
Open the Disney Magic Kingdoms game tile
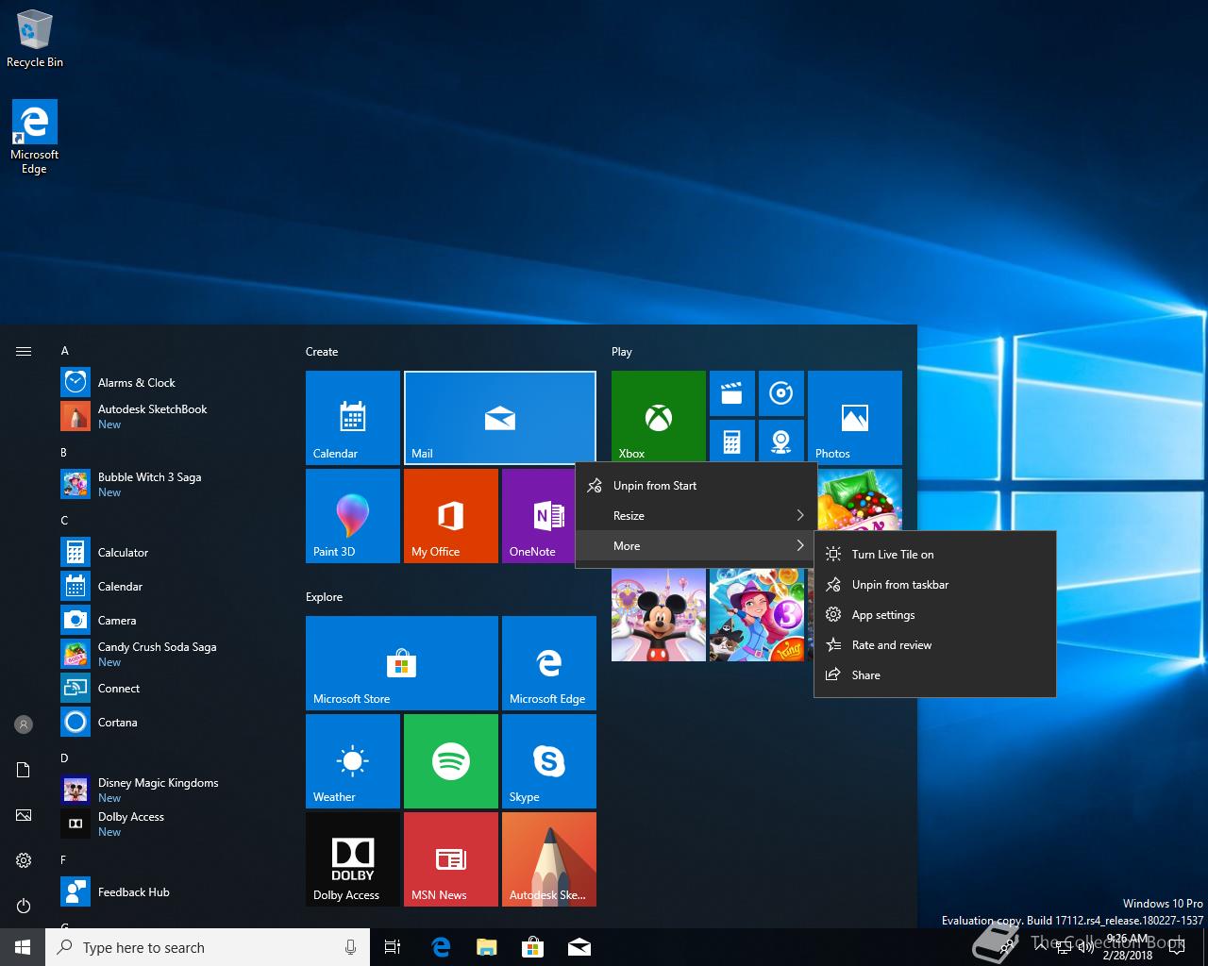(x=659, y=615)
